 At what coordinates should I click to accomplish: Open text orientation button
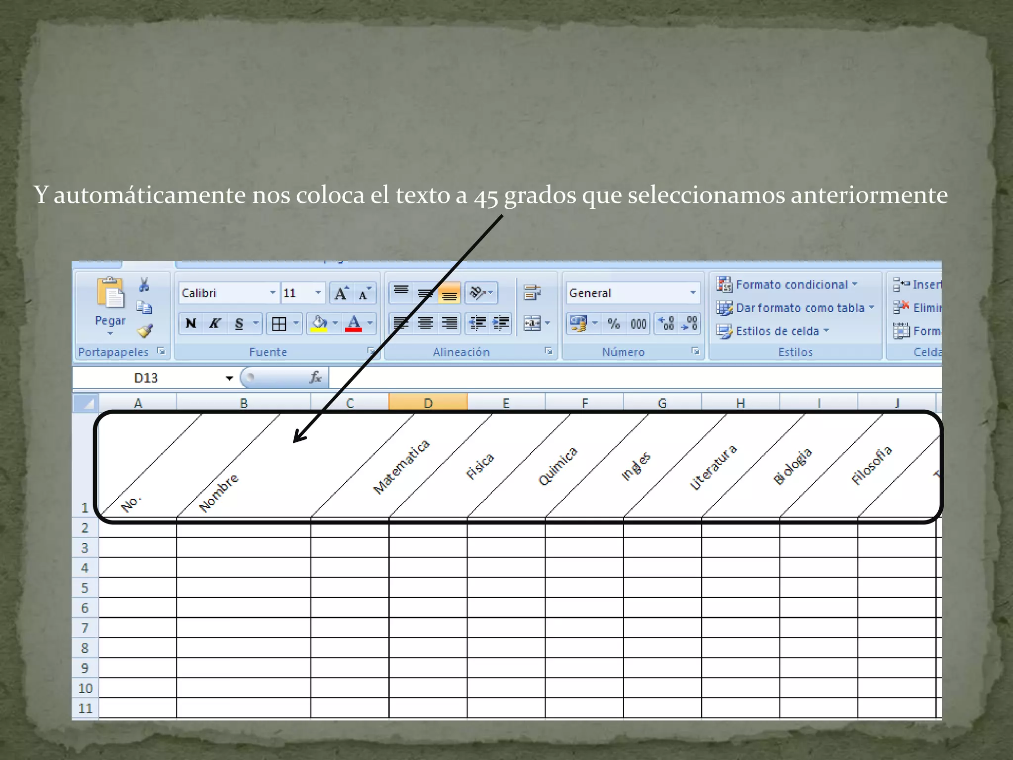point(481,292)
